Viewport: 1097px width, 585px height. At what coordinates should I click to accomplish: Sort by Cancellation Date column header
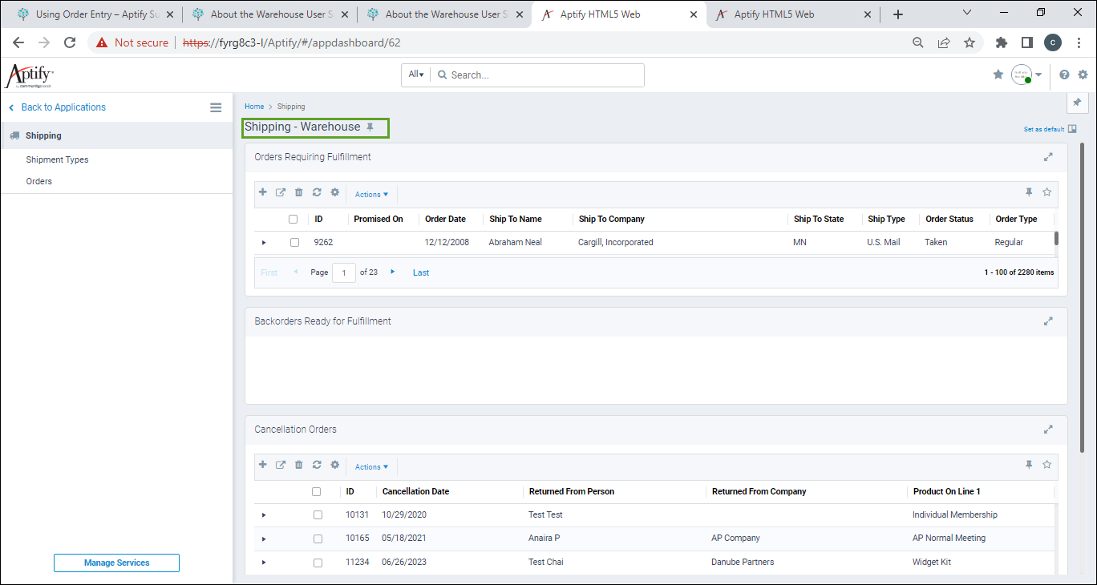tap(415, 491)
